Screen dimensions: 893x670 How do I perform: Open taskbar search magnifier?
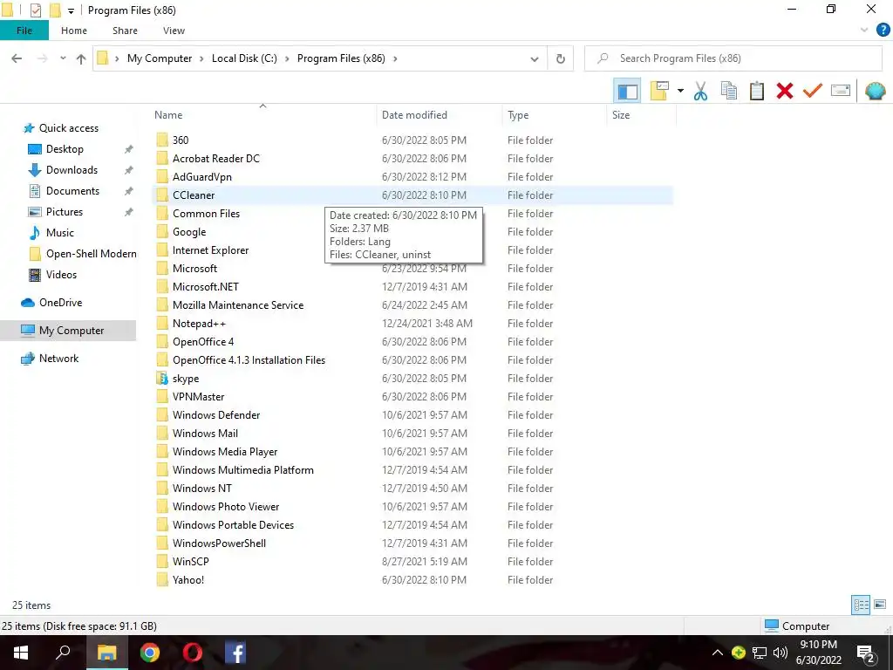(63, 653)
